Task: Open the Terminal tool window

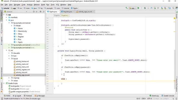Action: tap(28, 96)
